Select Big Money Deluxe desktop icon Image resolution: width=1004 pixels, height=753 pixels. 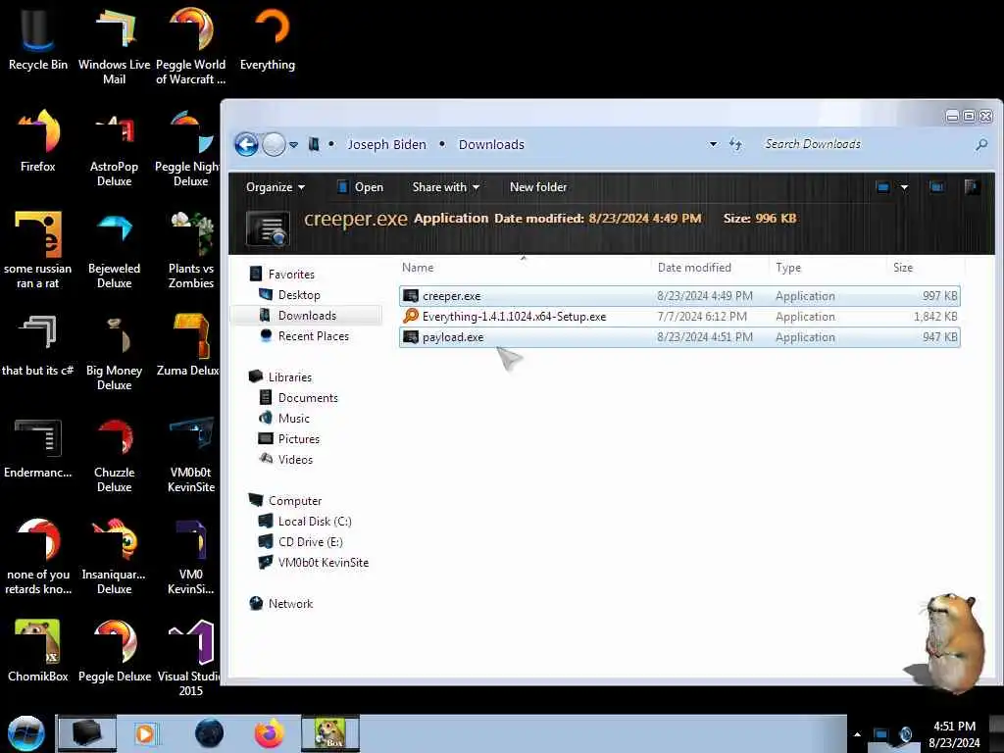[114, 352]
